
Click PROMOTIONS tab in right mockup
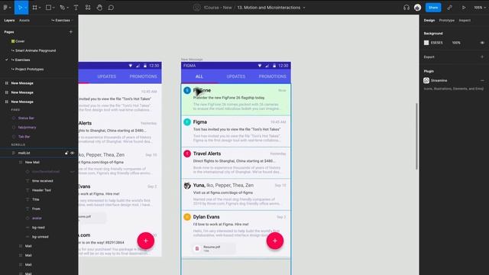pyautogui.click(x=272, y=76)
